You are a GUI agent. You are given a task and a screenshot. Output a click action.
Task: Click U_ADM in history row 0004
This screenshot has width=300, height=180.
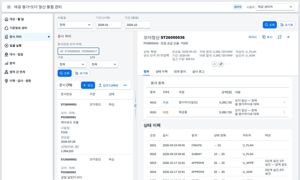coord(247,172)
